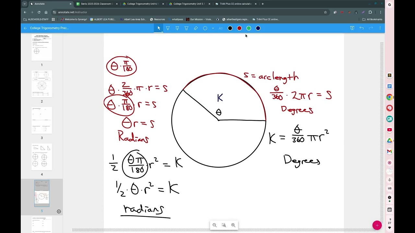Open the TI-84 Plus CE online bookmark
Viewport: 415px width, 233px height.
coord(265,19)
